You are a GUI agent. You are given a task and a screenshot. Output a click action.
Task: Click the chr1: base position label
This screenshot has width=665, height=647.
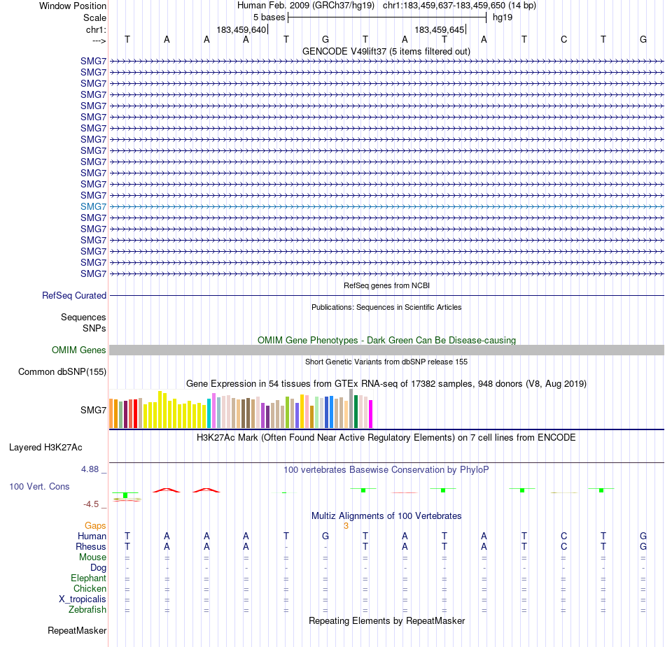96,29
